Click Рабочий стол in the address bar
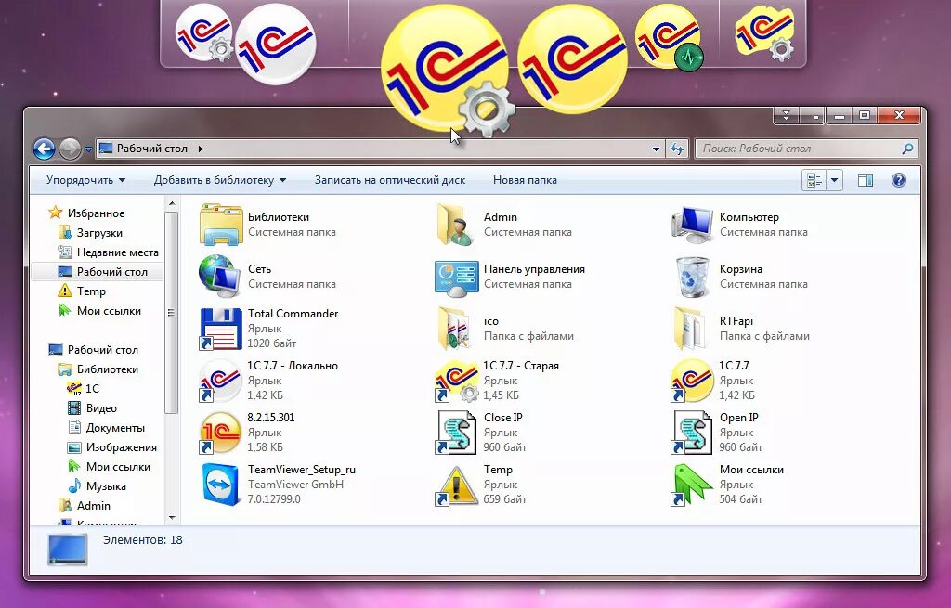This screenshot has width=951, height=608. click(x=151, y=149)
